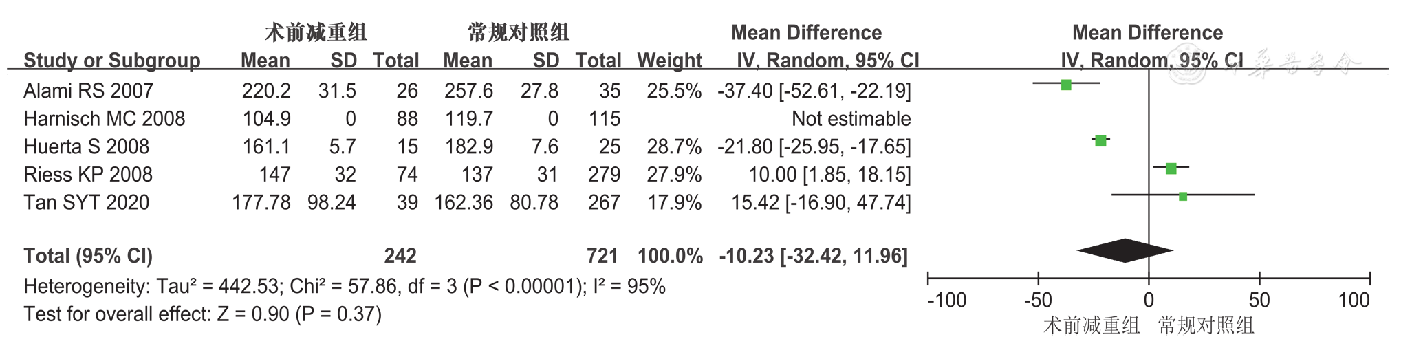Click the Tan SYT 2020 study name
Image resolution: width=1401 pixels, height=337 pixels.
pos(86,203)
